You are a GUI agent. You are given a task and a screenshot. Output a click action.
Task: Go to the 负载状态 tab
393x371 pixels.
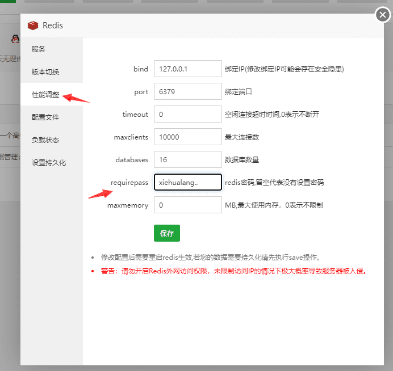[x=45, y=140]
